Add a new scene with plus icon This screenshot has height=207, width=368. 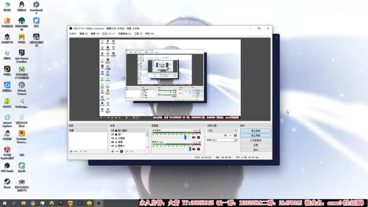(x=71, y=151)
